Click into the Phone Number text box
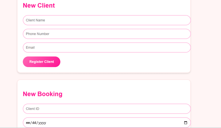The width and height of the screenshot is (221, 128). tap(107, 34)
